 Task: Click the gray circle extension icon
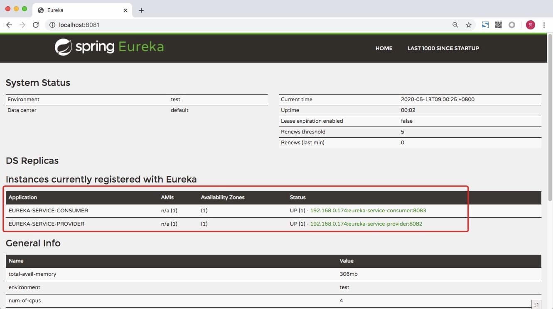pyautogui.click(x=512, y=25)
